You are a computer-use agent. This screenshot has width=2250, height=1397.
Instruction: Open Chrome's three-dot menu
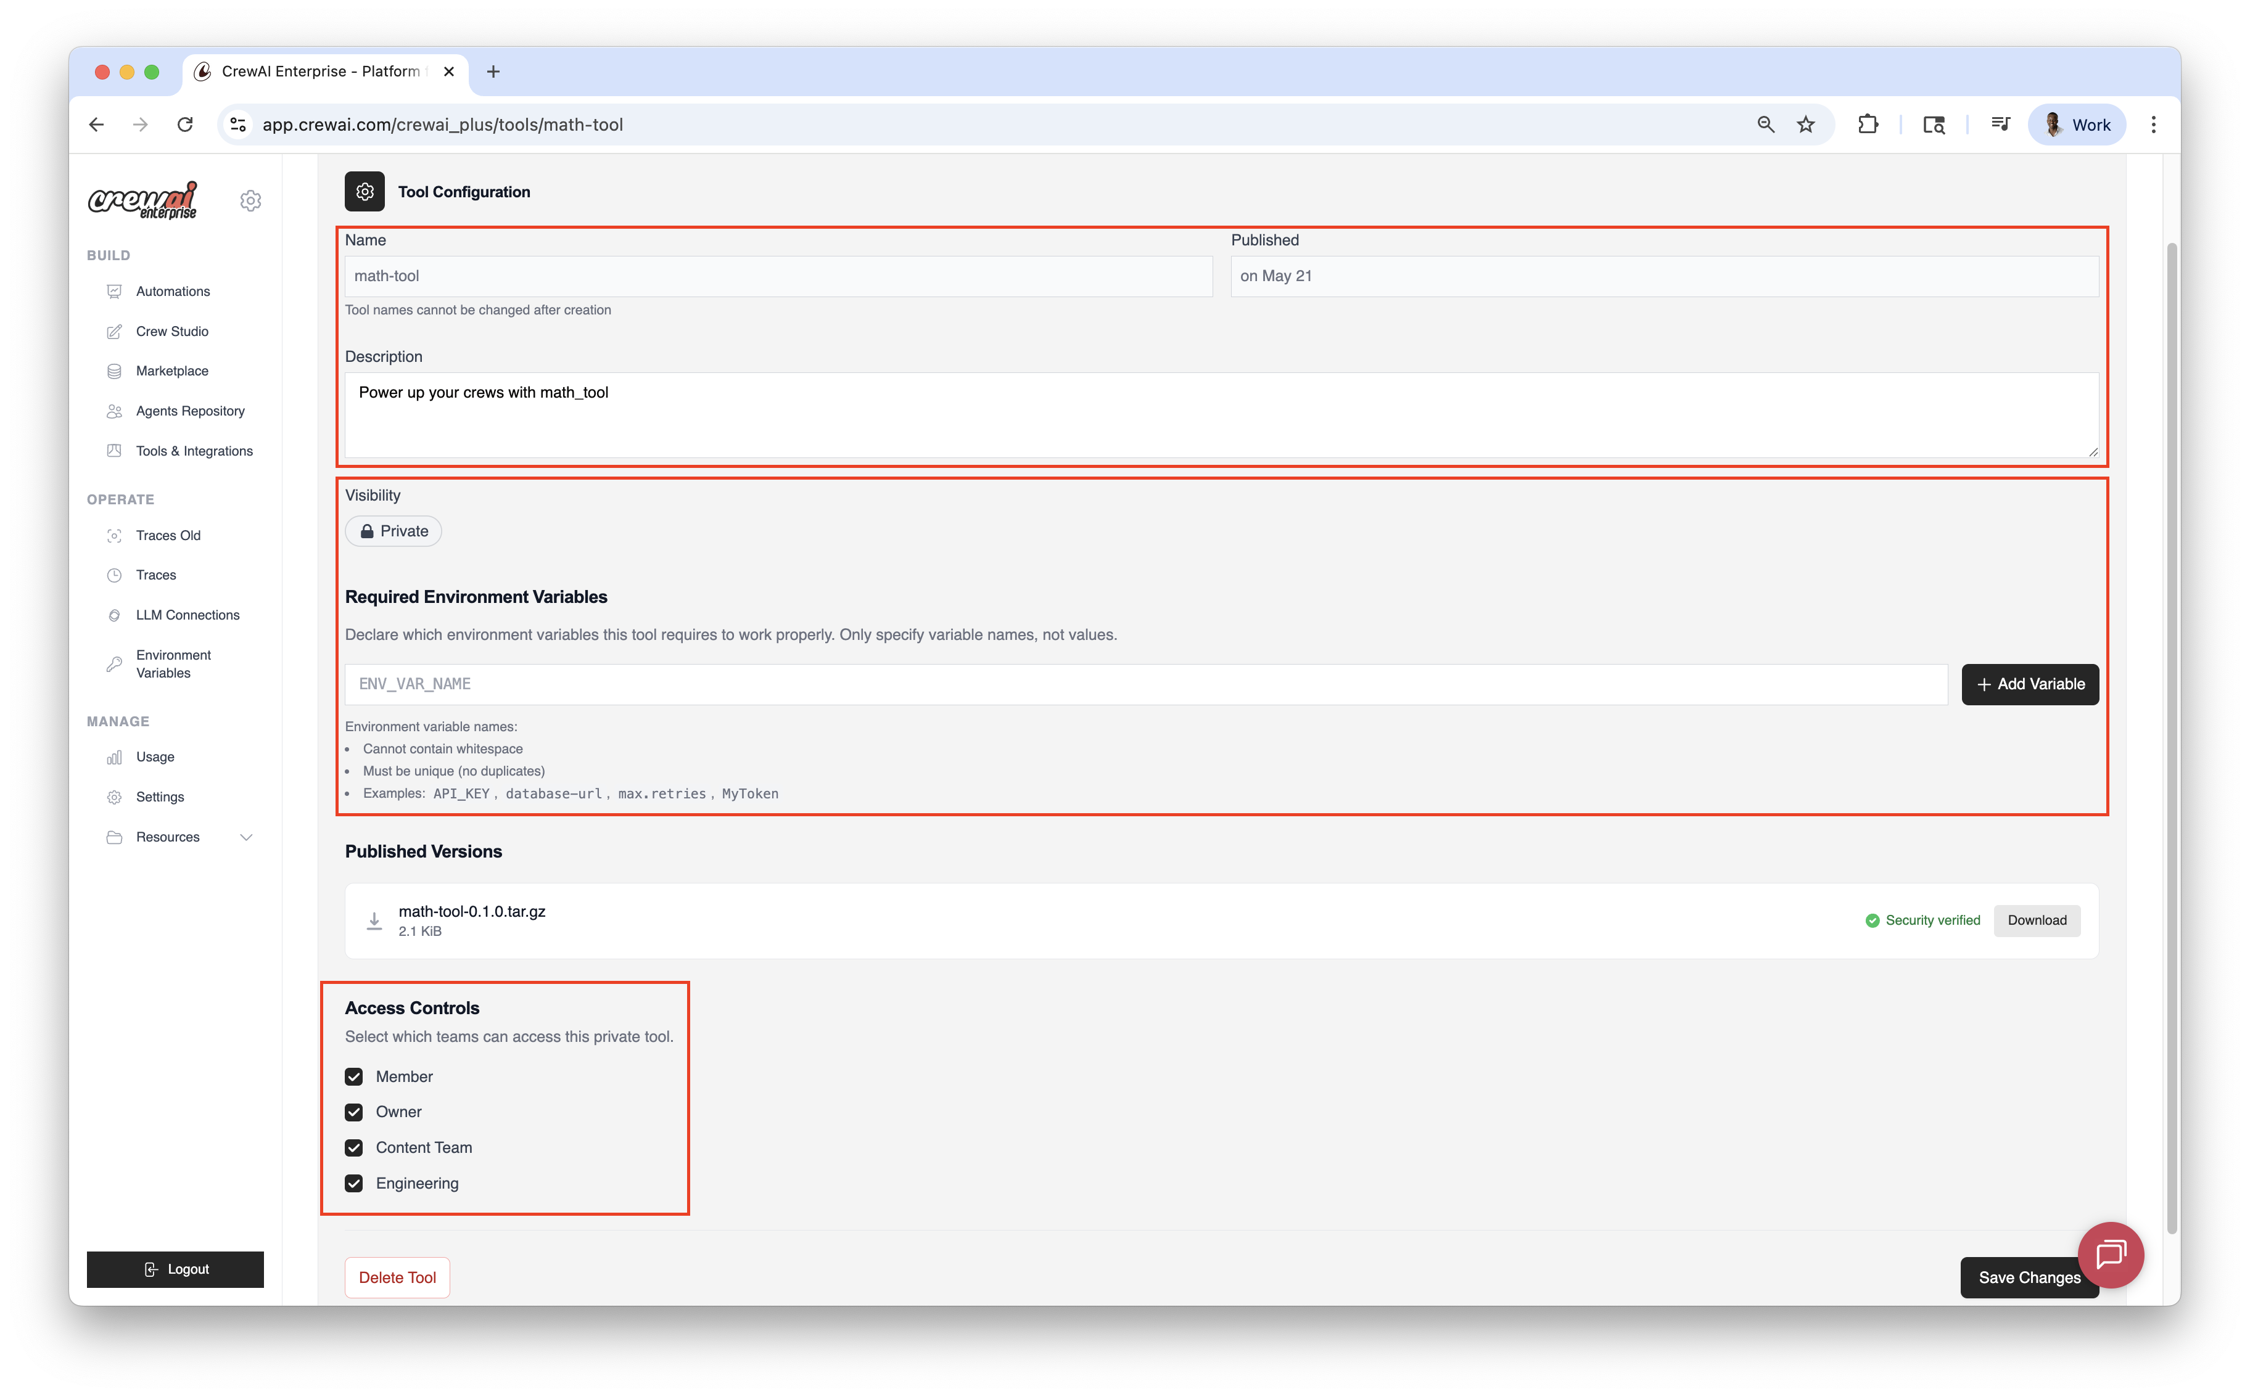coord(2153,124)
